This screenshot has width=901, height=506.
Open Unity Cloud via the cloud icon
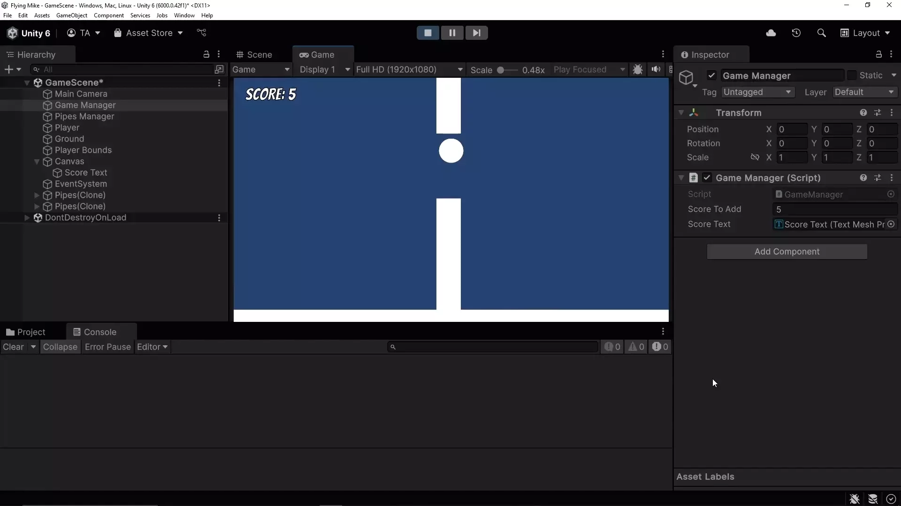[x=771, y=33]
